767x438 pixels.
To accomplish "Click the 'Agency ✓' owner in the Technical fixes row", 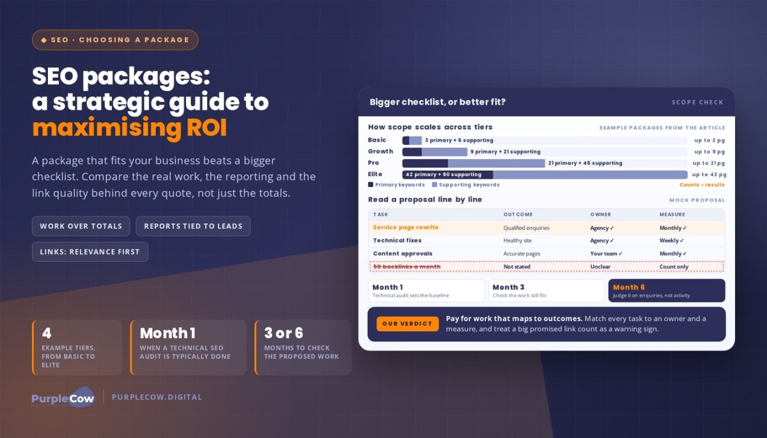I will 602,241.
